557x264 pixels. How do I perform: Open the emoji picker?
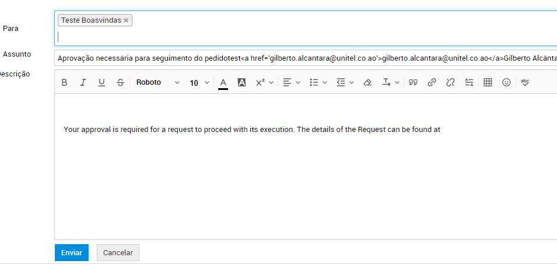(x=507, y=82)
